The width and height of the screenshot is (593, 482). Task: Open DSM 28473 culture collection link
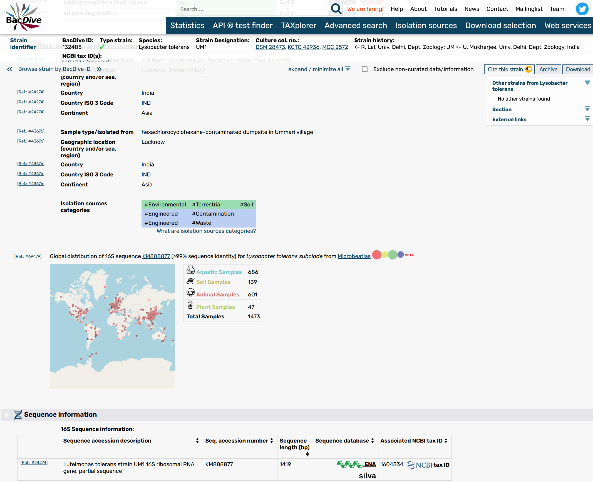tap(270, 47)
